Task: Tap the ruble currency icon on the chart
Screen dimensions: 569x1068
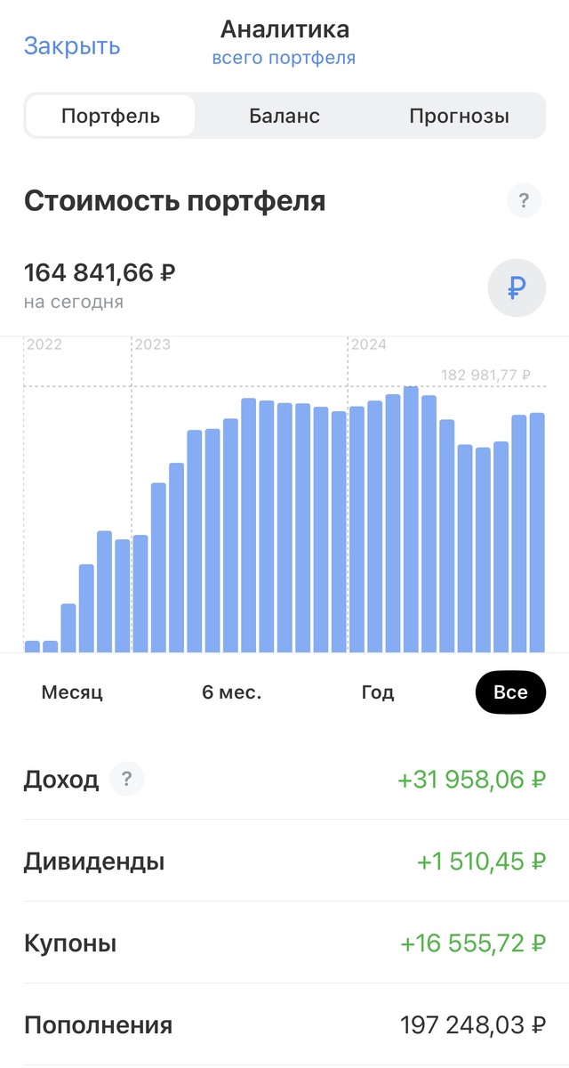Action: point(517,287)
